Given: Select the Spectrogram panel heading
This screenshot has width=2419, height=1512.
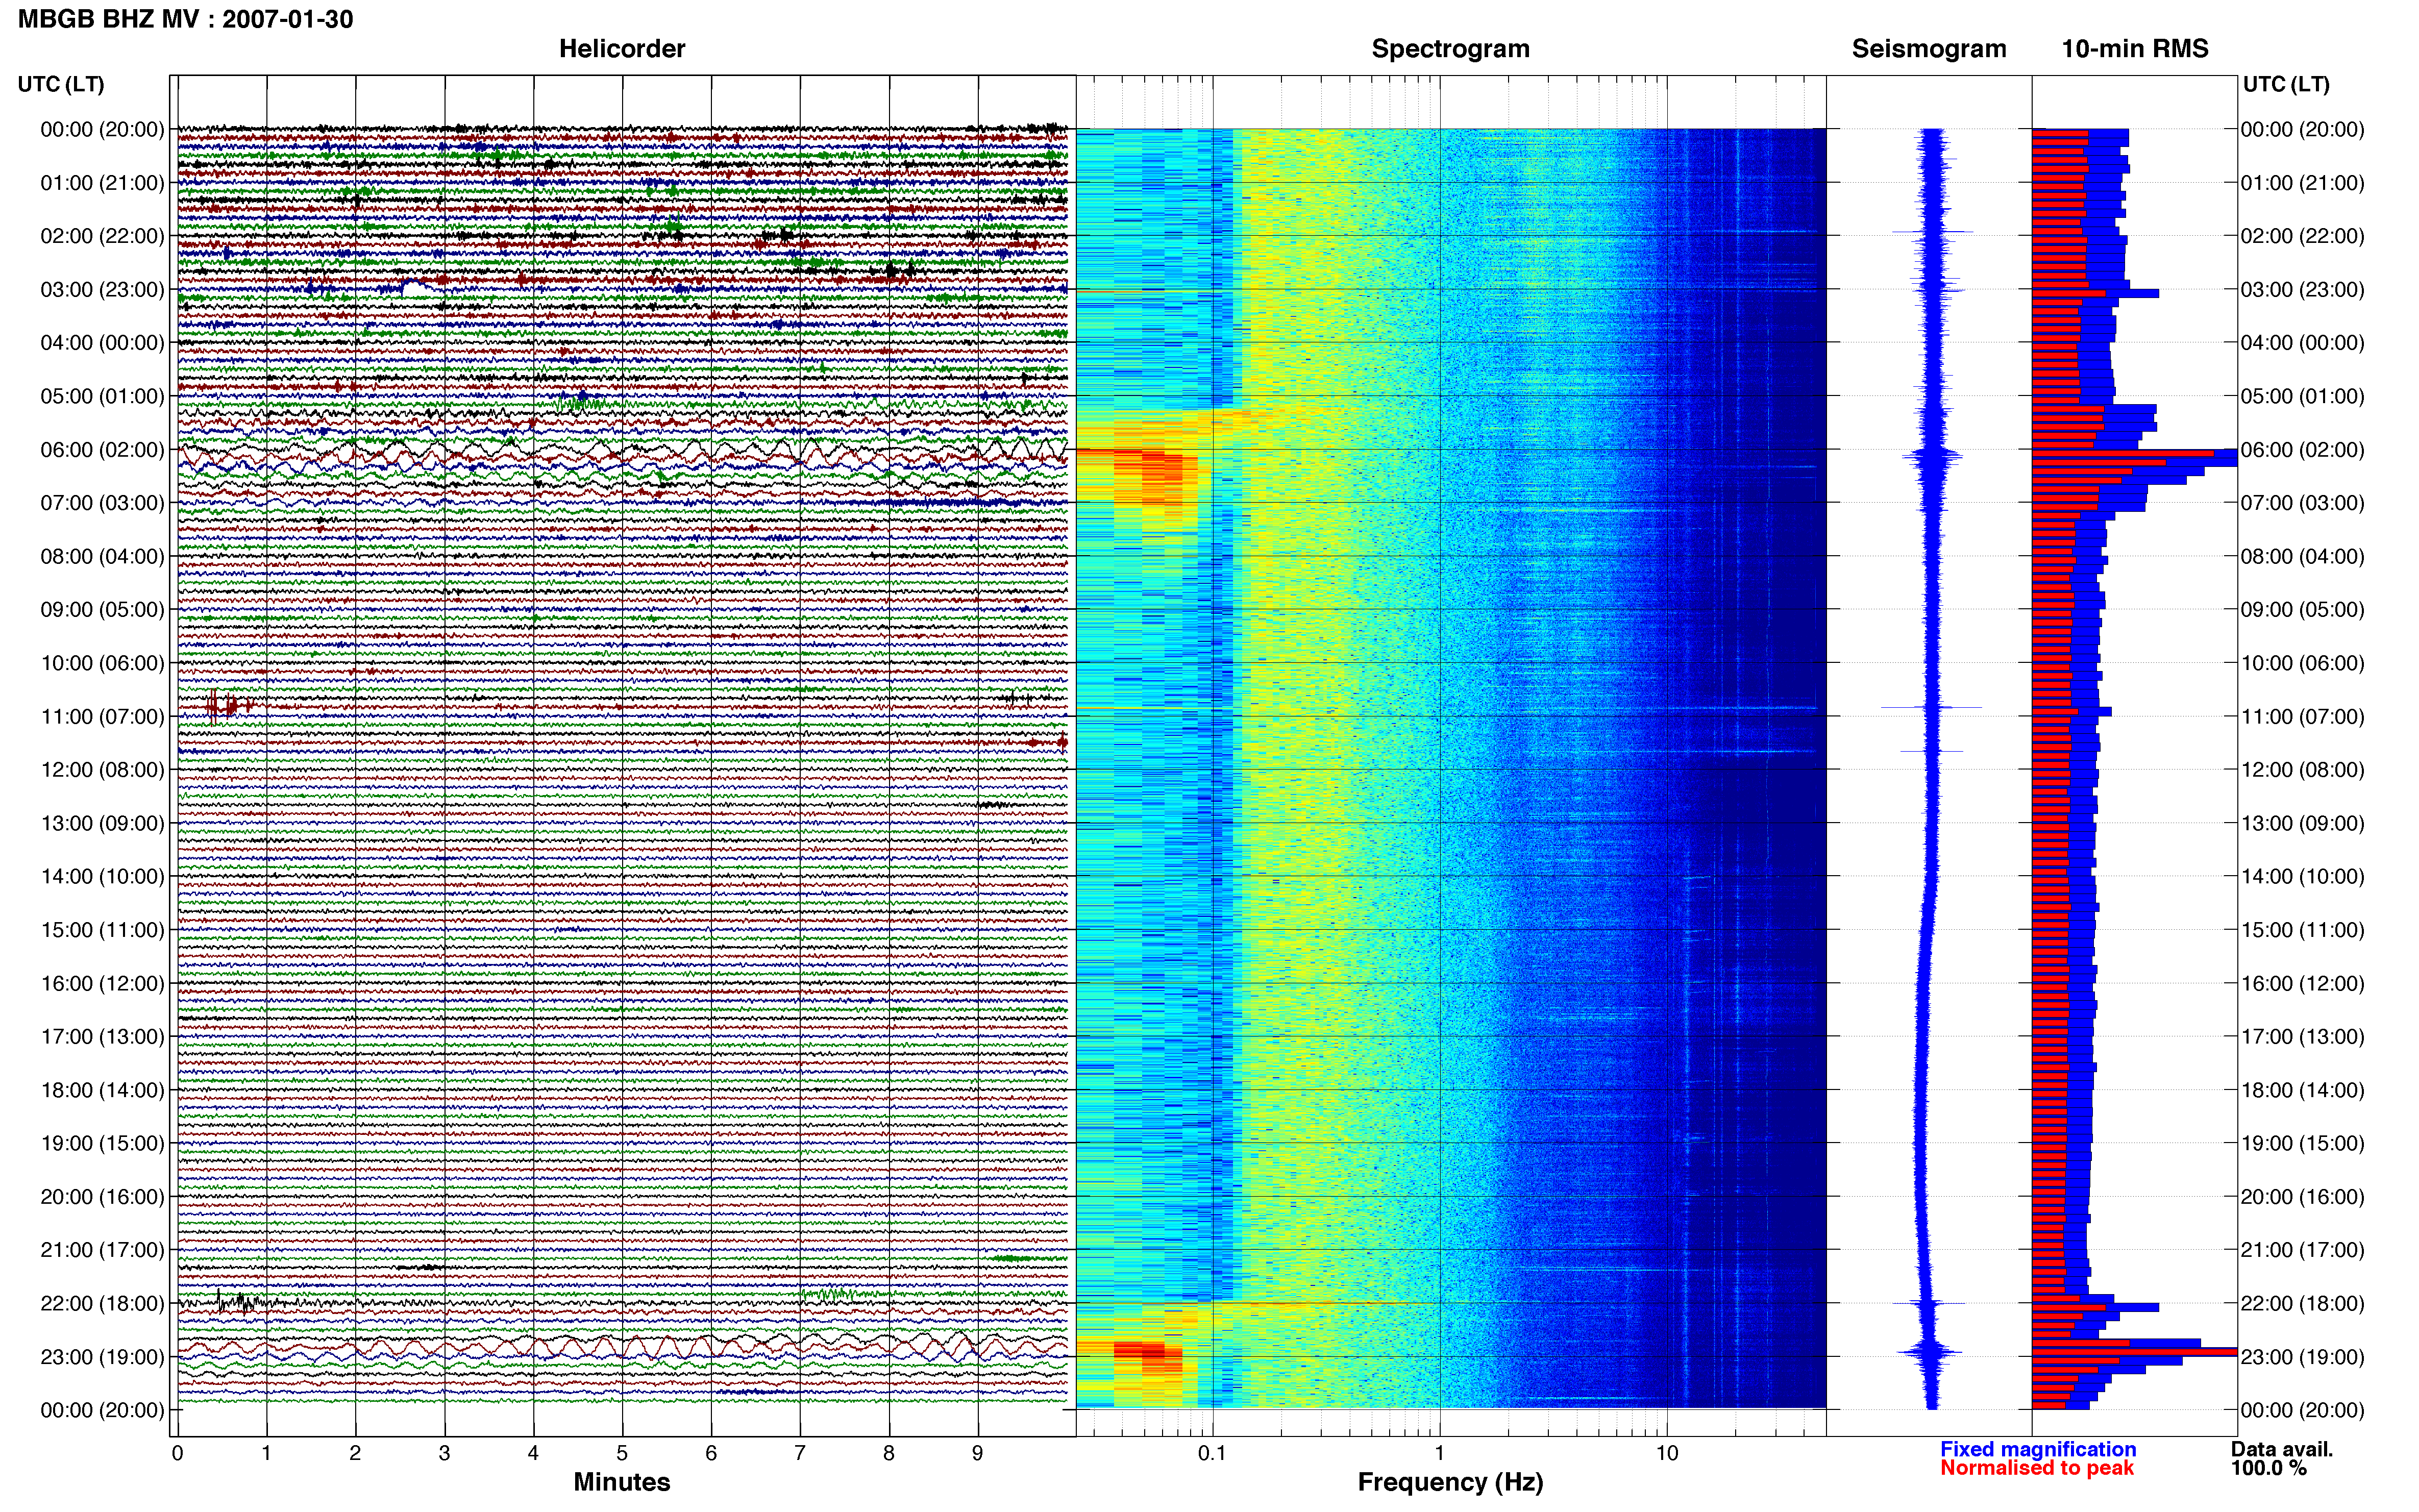Looking at the screenshot, I should (1450, 49).
